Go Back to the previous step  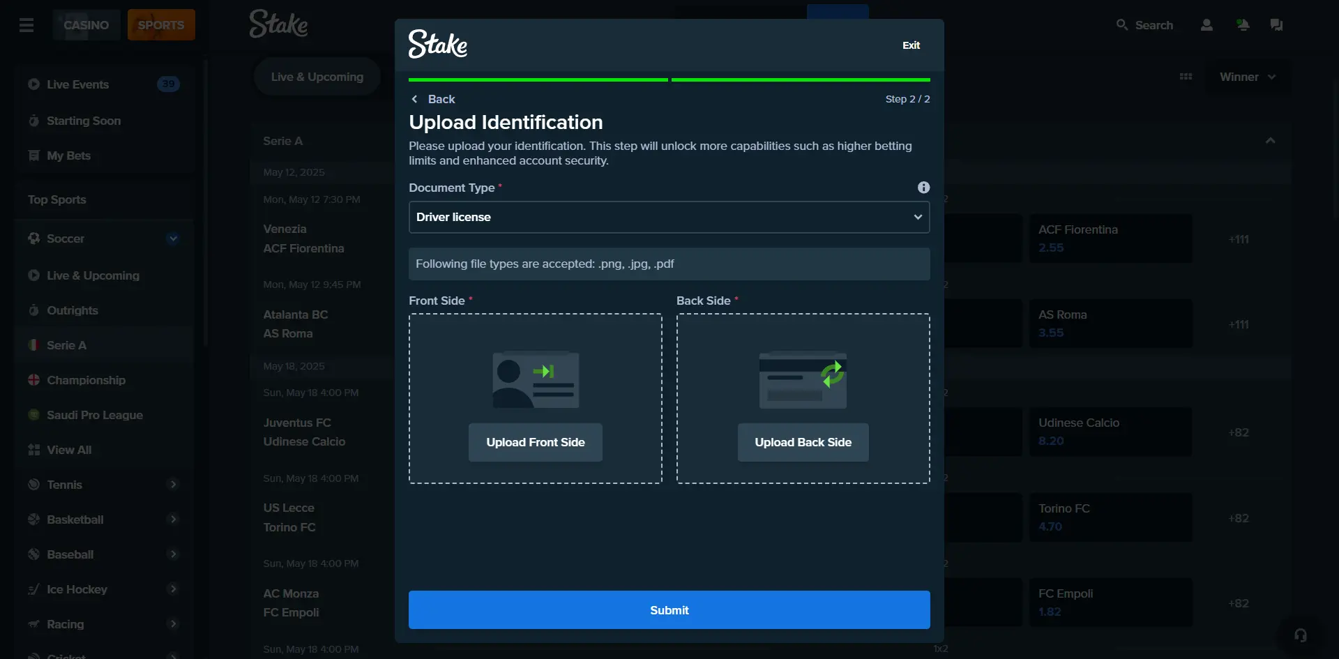433,99
